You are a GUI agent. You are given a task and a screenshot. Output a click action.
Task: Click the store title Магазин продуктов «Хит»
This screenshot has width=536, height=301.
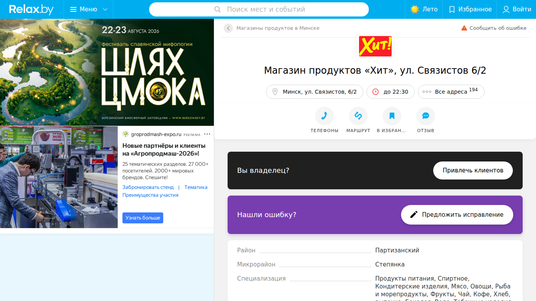375,71
